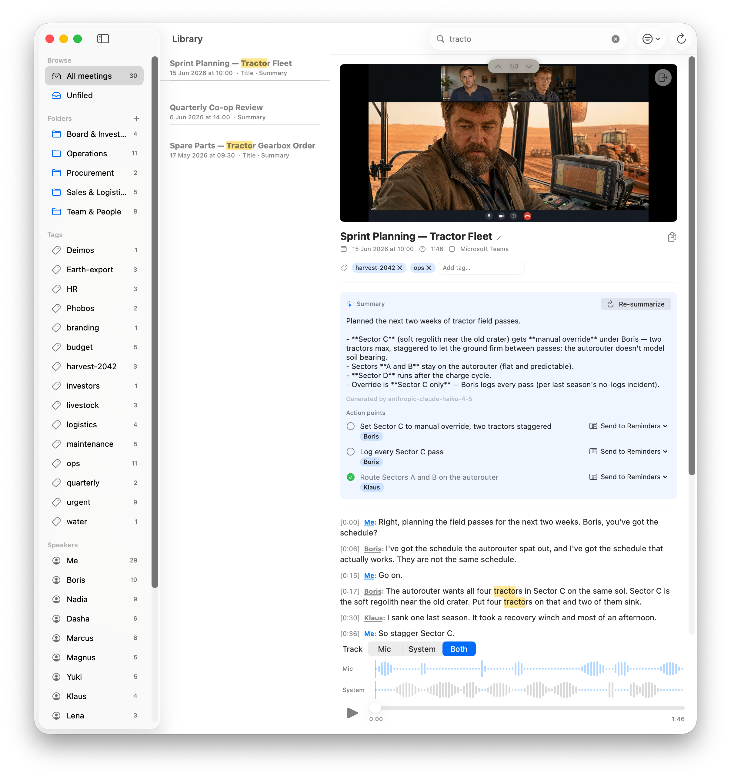
Task: Filter by the investors tag
Action: pyautogui.click(x=94, y=386)
